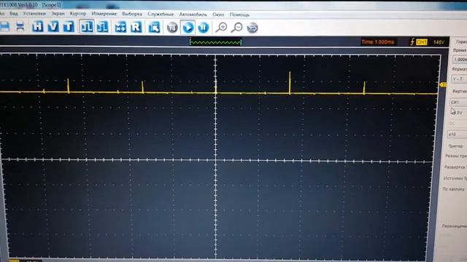Open the Вид menu
The height and width of the screenshot is (262, 467).
click(13, 13)
